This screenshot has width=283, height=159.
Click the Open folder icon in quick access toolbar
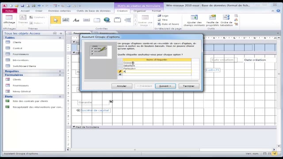tap(17, 6)
